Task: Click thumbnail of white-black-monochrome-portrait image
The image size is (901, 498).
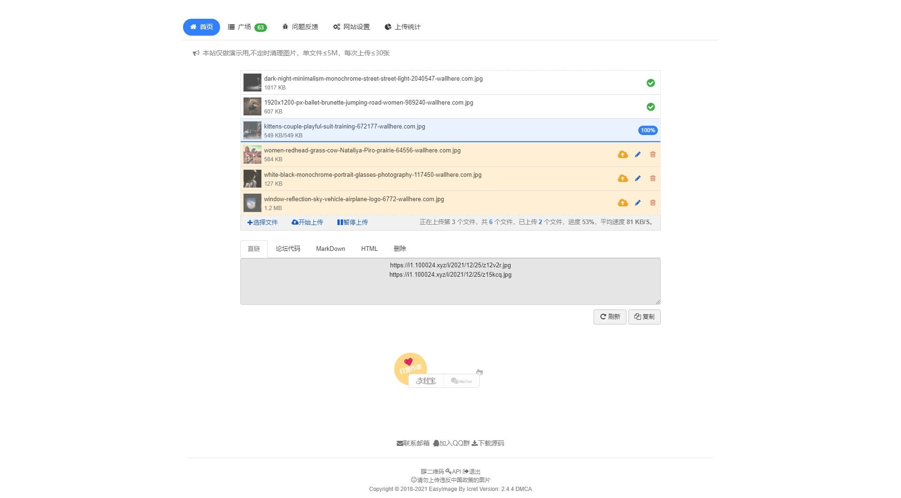Action: click(x=252, y=179)
